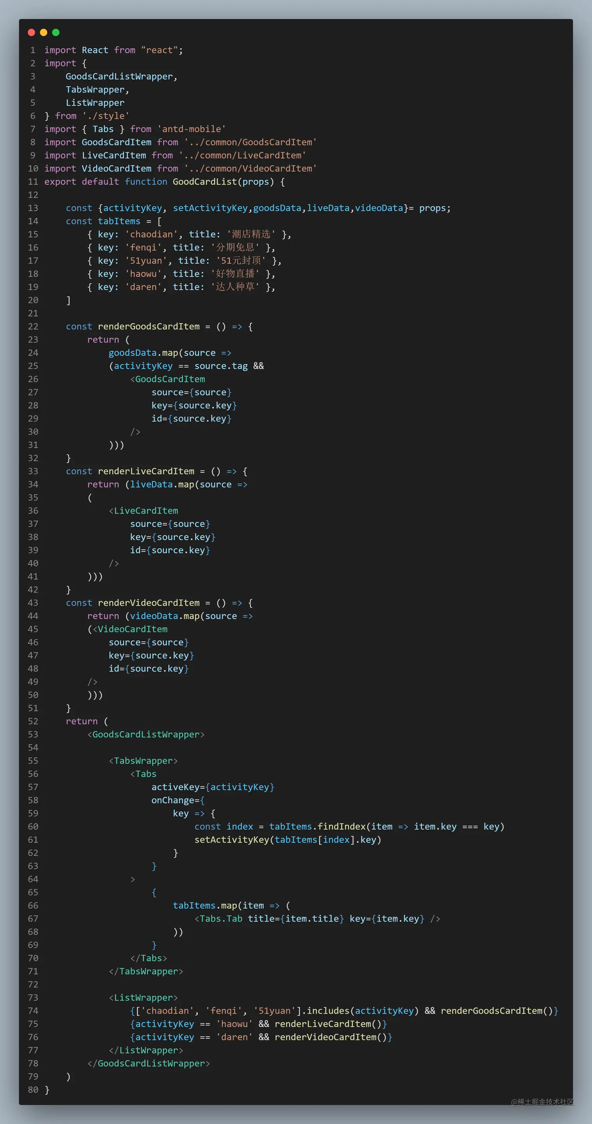Screen dimensions: 592x1124
Task: Click the '../common/VideoCardItem' path on line 10
Action: coord(250,168)
